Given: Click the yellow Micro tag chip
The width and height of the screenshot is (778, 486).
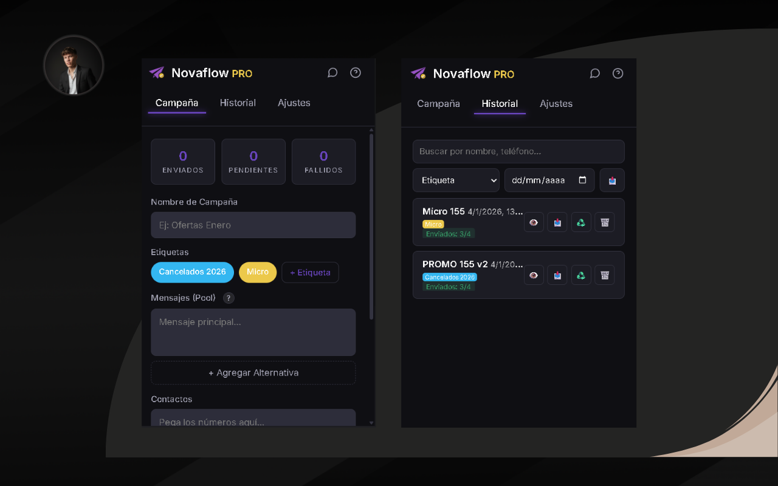Looking at the screenshot, I should 258,272.
